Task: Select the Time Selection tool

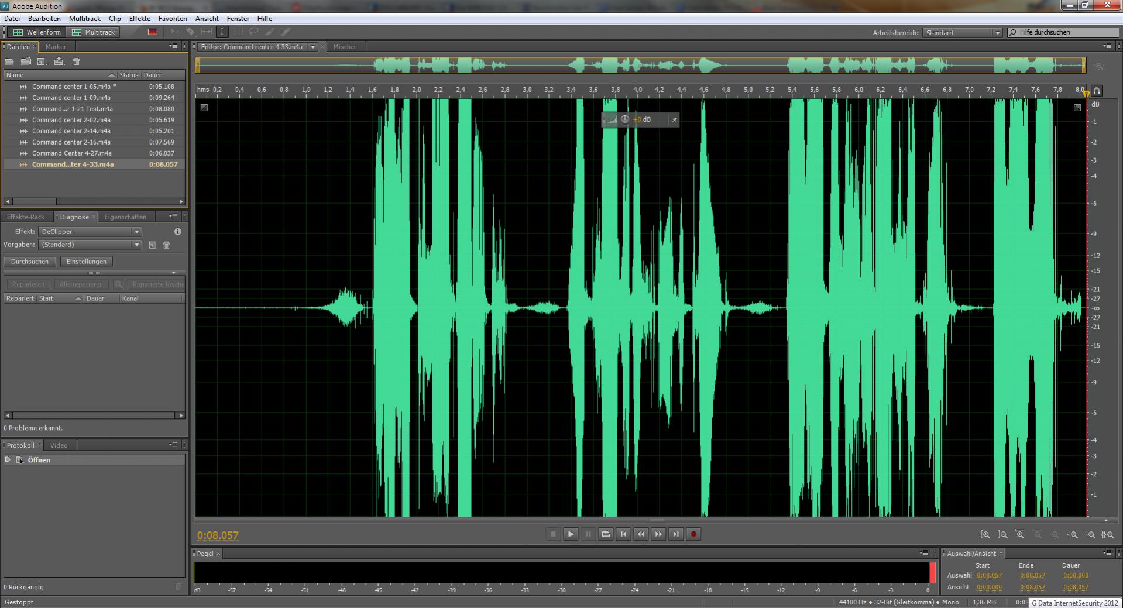Action: click(222, 32)
